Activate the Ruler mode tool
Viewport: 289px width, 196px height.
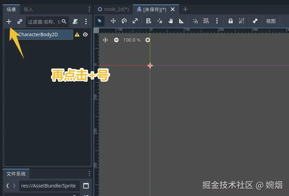182,21
